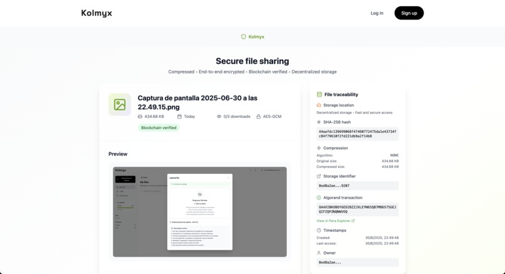Viewport: 505px width, 274px height.
Task: Click the Algorithm NONE value
Action: [394, 155]
